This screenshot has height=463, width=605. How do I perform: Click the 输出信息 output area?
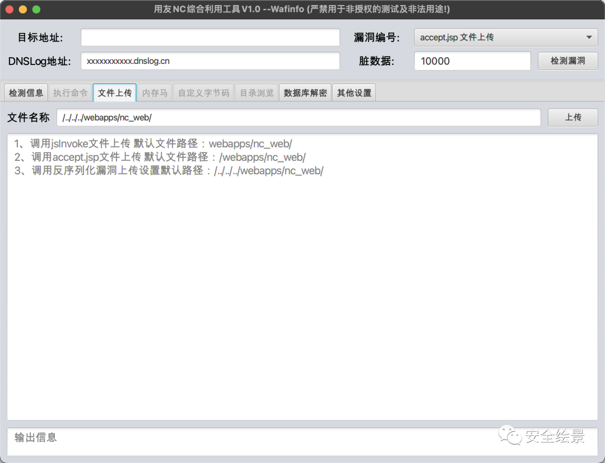click(x=302, y=442)
